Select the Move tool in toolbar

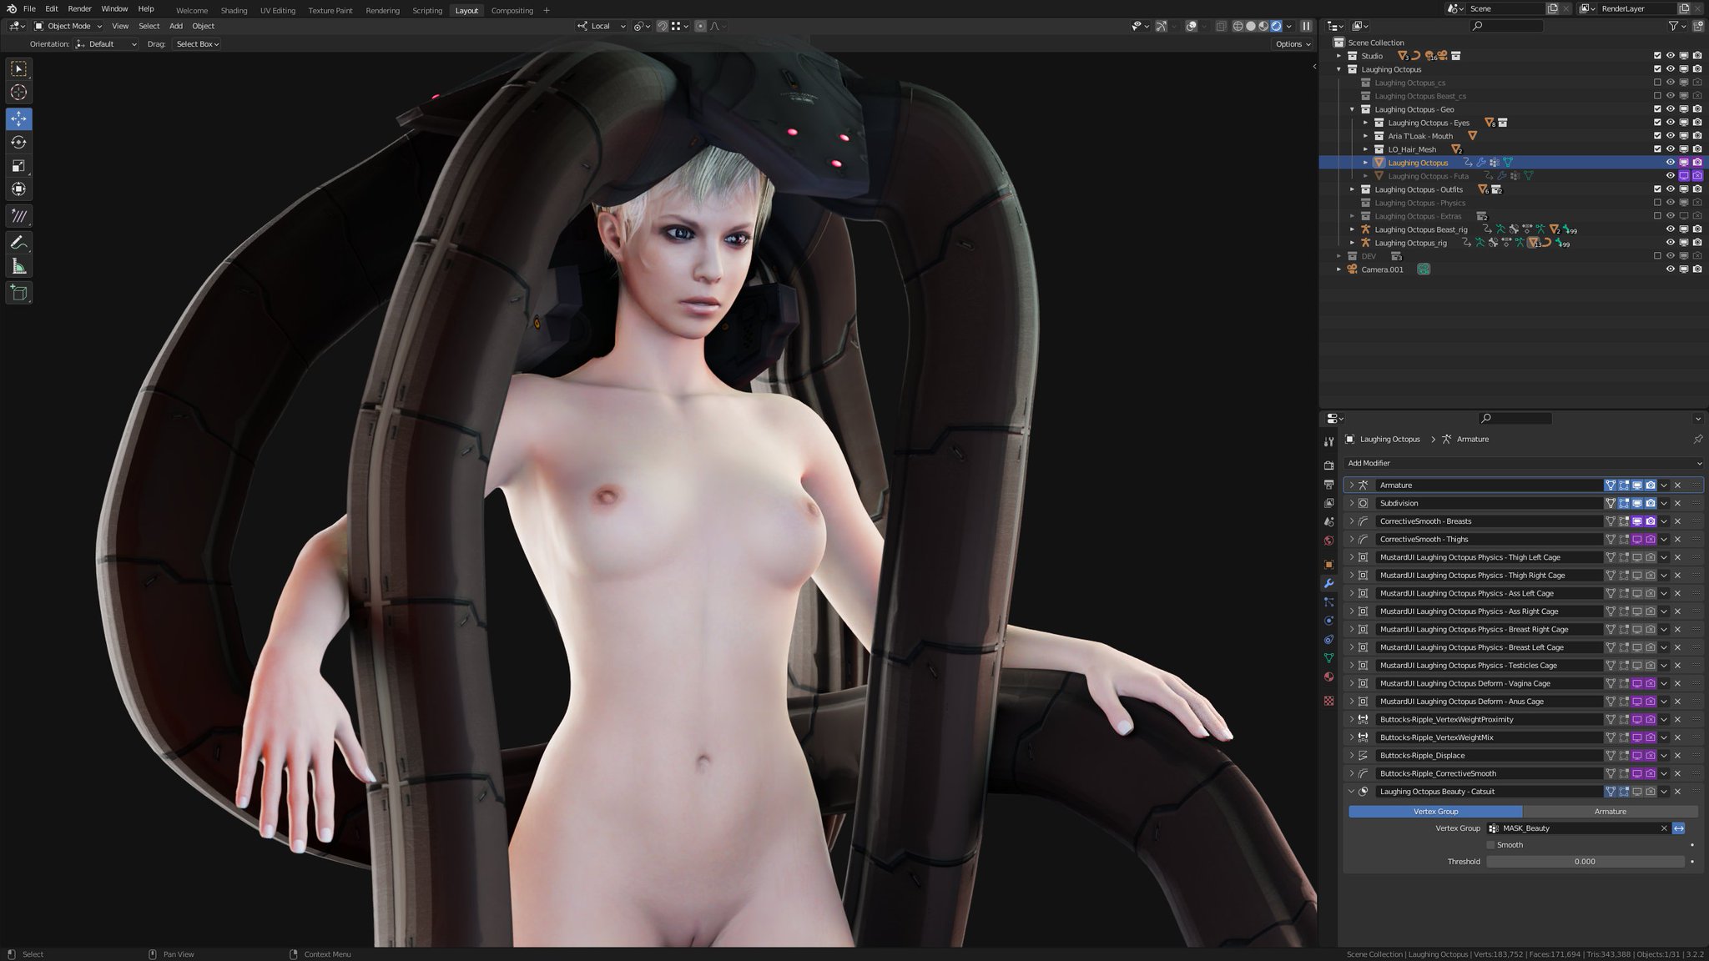click(18, 119)
